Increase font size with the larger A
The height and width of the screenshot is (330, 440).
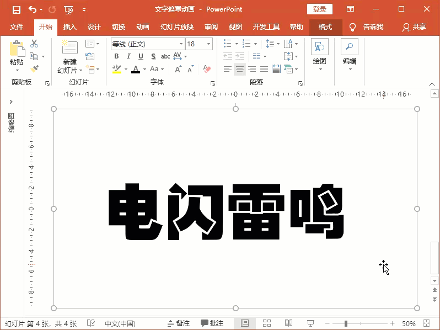click(x=178, y=69)
